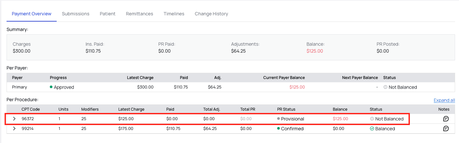Screen dimensions: 459x143
Task: Click the green Approved progress dot
Action: coord(51,87)
